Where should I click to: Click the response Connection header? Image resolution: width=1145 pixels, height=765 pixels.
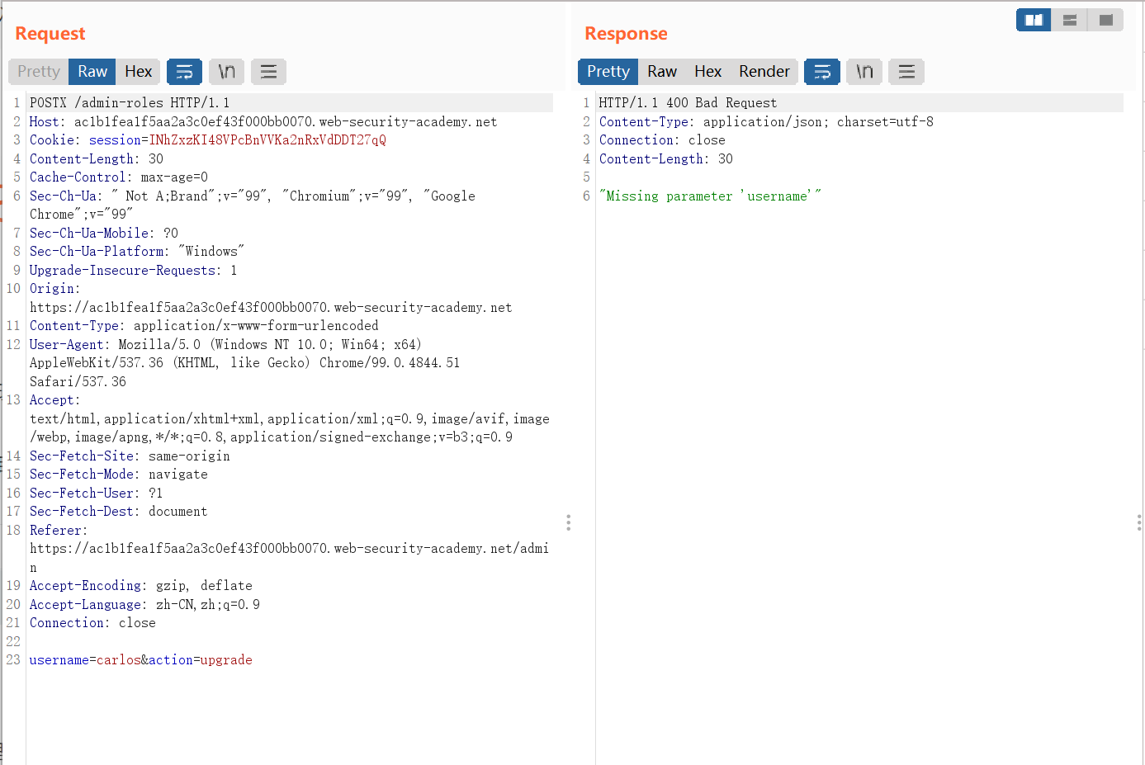coord(662,140)
